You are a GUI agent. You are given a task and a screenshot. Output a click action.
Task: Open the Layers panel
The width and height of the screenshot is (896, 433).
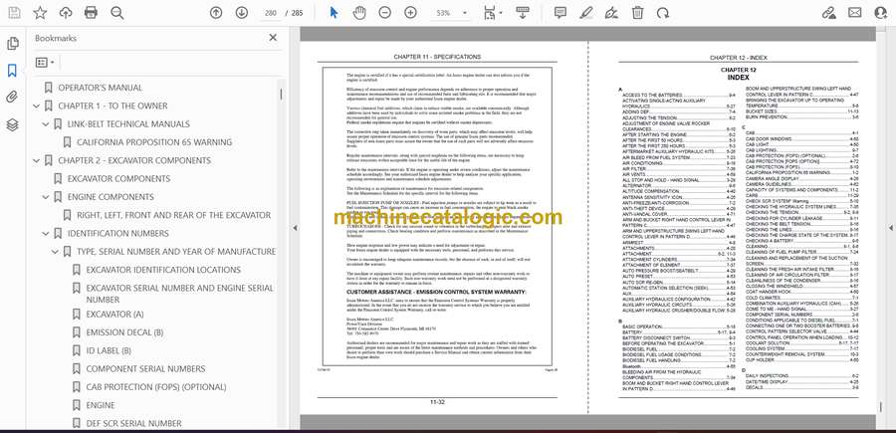point(12,125)
